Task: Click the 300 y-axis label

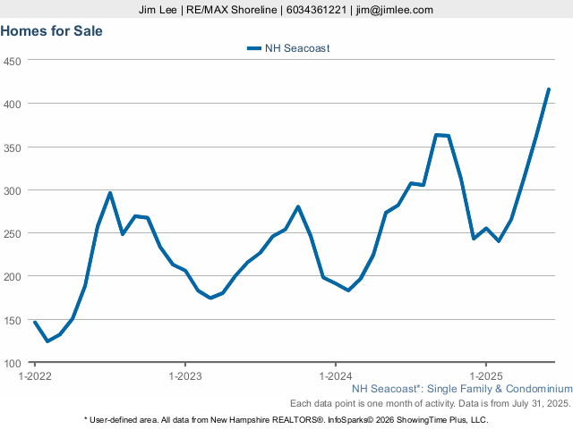Action: tap(13, 190)
